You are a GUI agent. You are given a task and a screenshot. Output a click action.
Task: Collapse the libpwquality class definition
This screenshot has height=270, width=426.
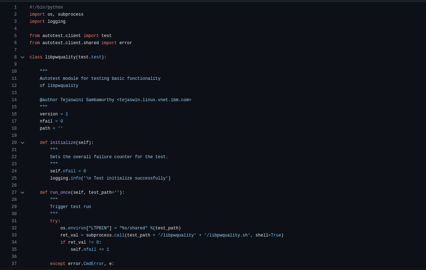[22, 57]
